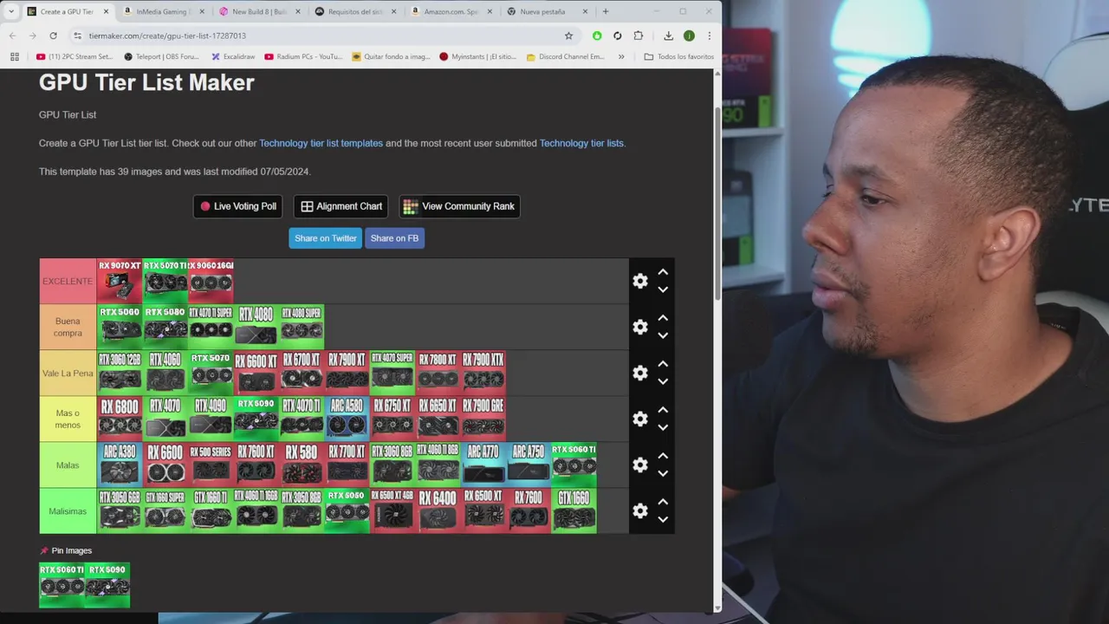
Task: Switch to Requisitos del sist tab
Action: (x=354, y=11)
